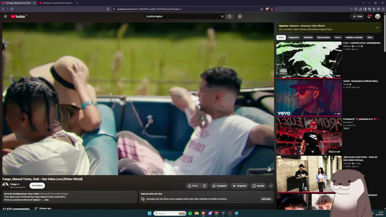
Task: Dislike the video with thumbs down
Action: click(x=204, y=186)
